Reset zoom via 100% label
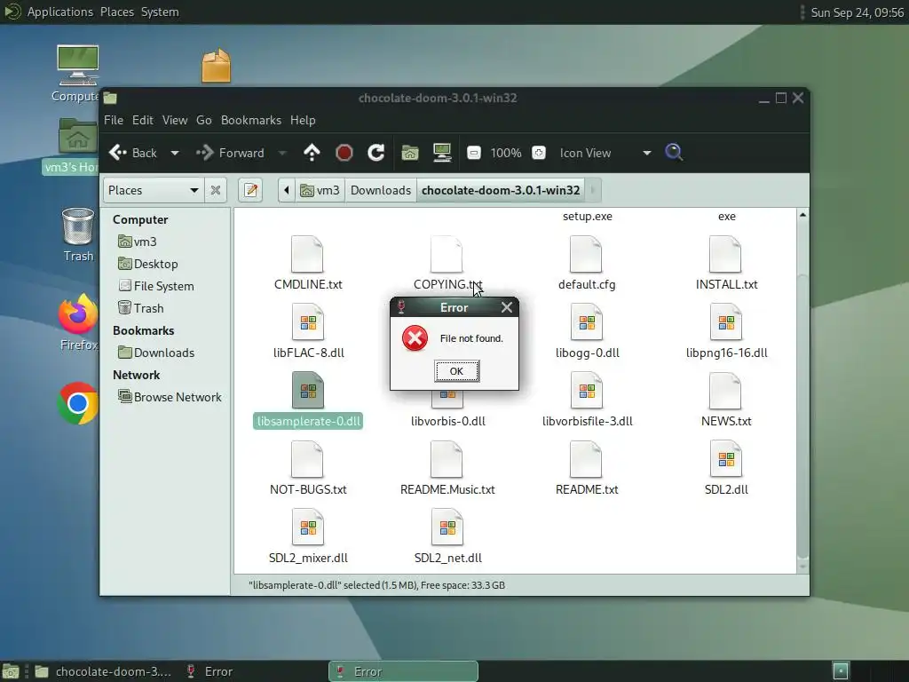The height and width of the screenshot is (682, 909). 505,153
